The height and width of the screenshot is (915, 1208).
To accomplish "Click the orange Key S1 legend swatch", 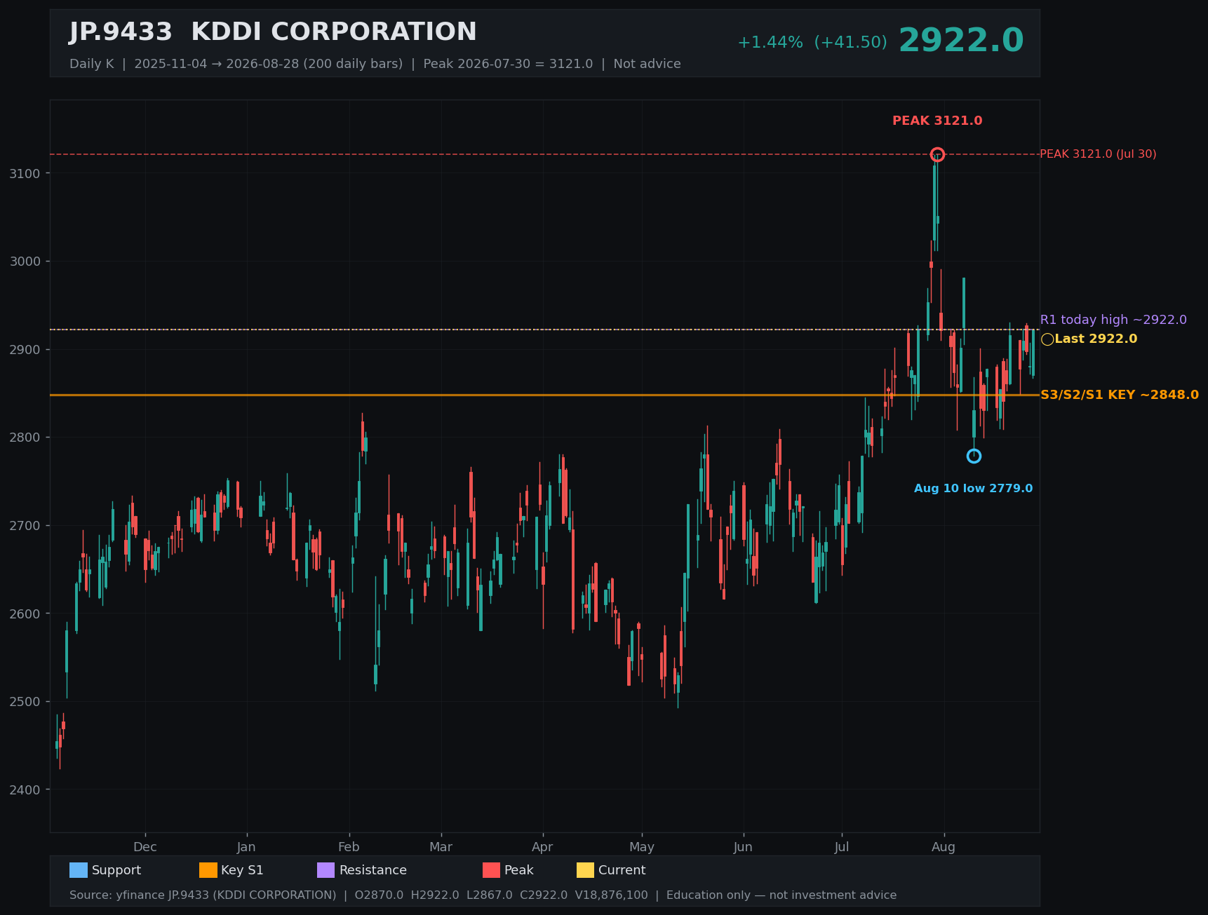I will 208,870.
